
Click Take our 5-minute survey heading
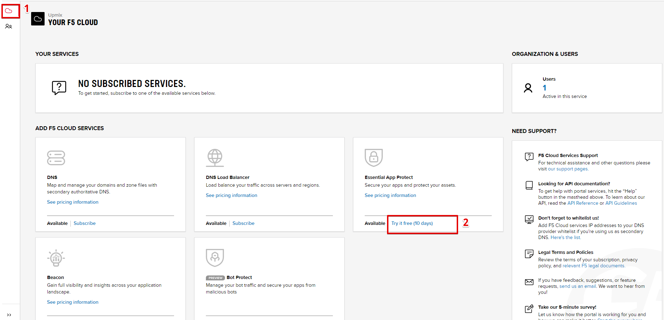[x=567, y=307]
